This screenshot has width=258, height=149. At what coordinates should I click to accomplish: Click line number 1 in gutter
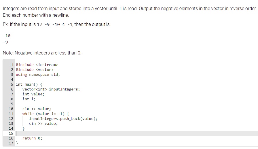(x=12, y=65)
